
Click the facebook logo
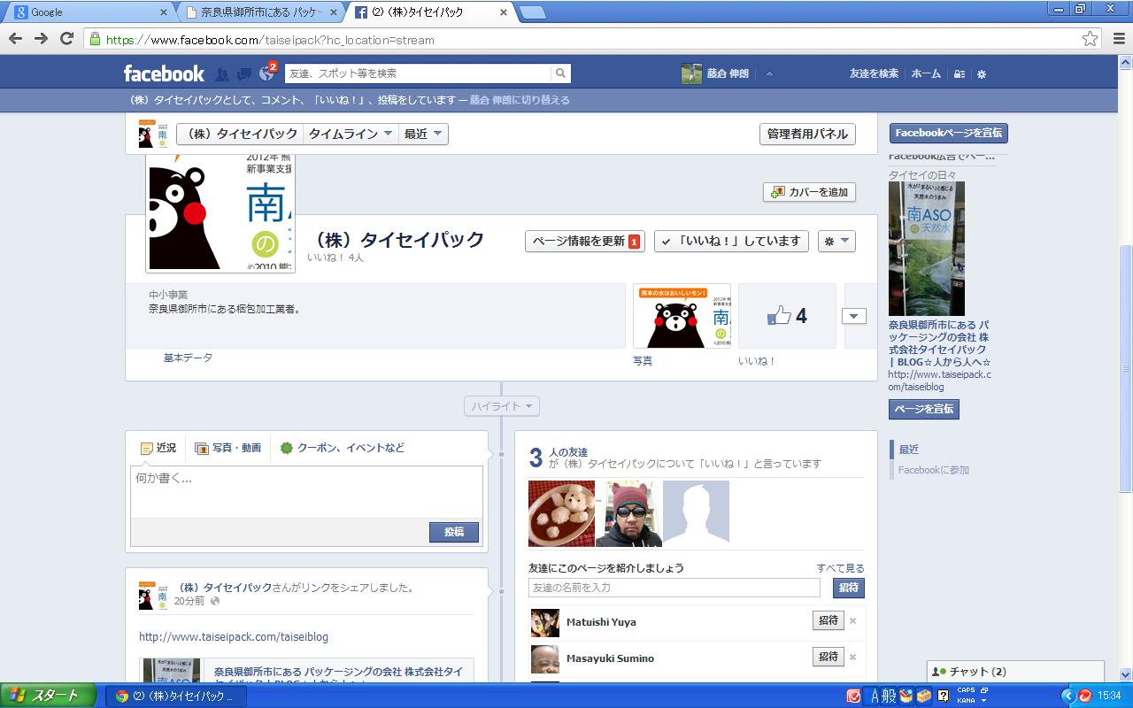[164, 73]
